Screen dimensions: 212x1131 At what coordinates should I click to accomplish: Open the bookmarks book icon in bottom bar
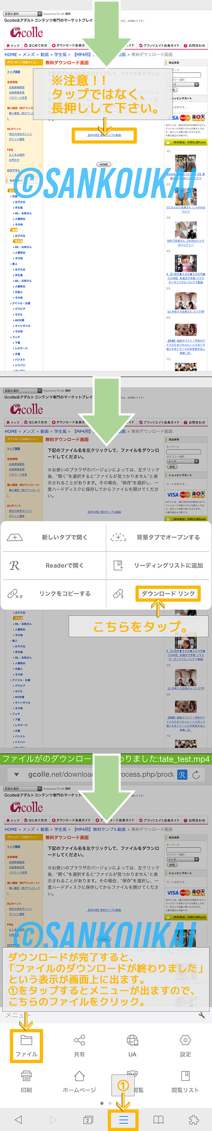pyautogui.click(x=159, y=1119)
